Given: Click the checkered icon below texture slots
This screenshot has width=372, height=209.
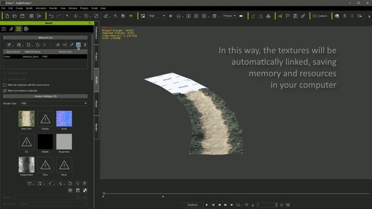Looking at the screenshot, I should (85, 190).
